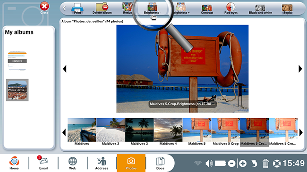Click the lifebuoy help icon

[x=277, y=164]
